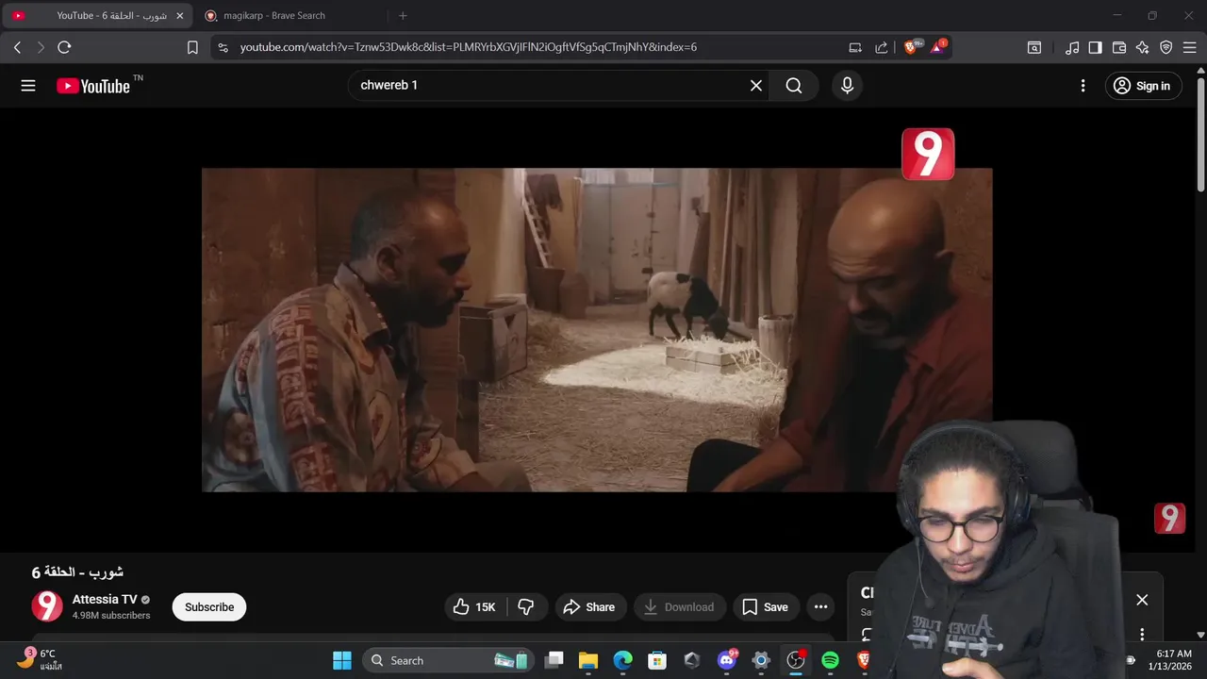Close the playlist panel with X
Screen dimensions: 1207x679
1142,600
